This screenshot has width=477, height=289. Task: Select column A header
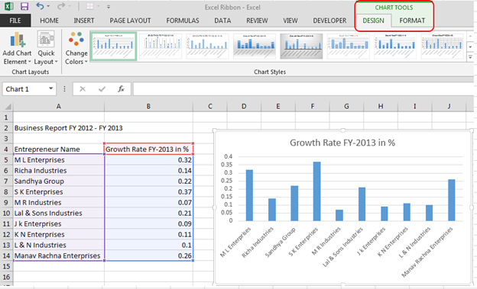(58, 106)
